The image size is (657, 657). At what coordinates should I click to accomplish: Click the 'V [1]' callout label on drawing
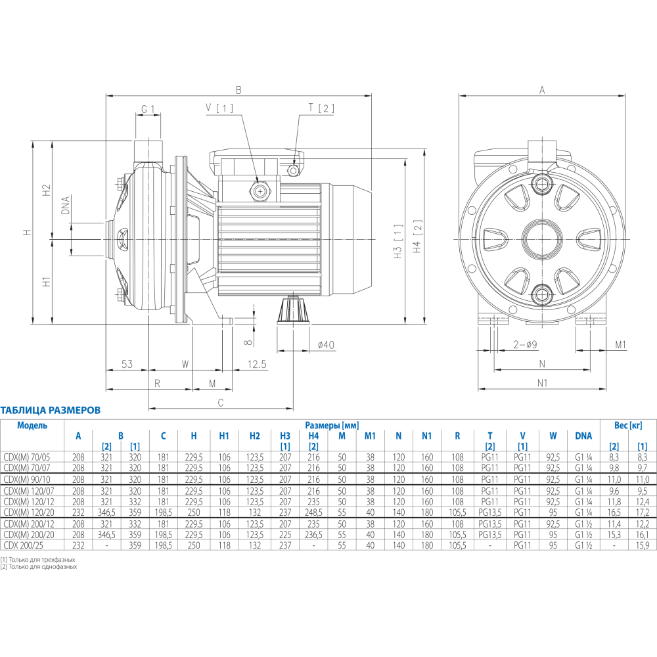tap(219, 107)
